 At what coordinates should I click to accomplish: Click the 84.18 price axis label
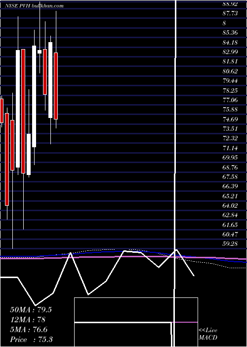[230, 42]
